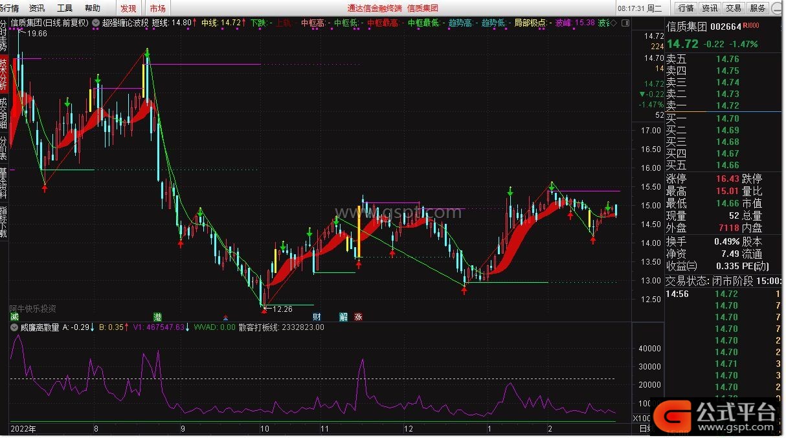The width and height of the screenshot is (786, 438).
Task: Switch to the 市场 tab
Action: [157, 8]
